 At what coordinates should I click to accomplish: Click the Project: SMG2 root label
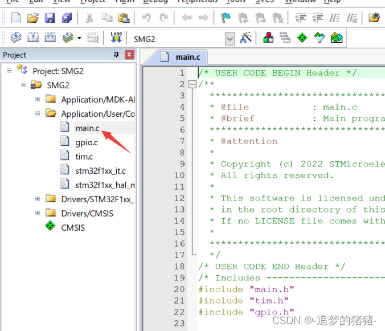point(58,71)
